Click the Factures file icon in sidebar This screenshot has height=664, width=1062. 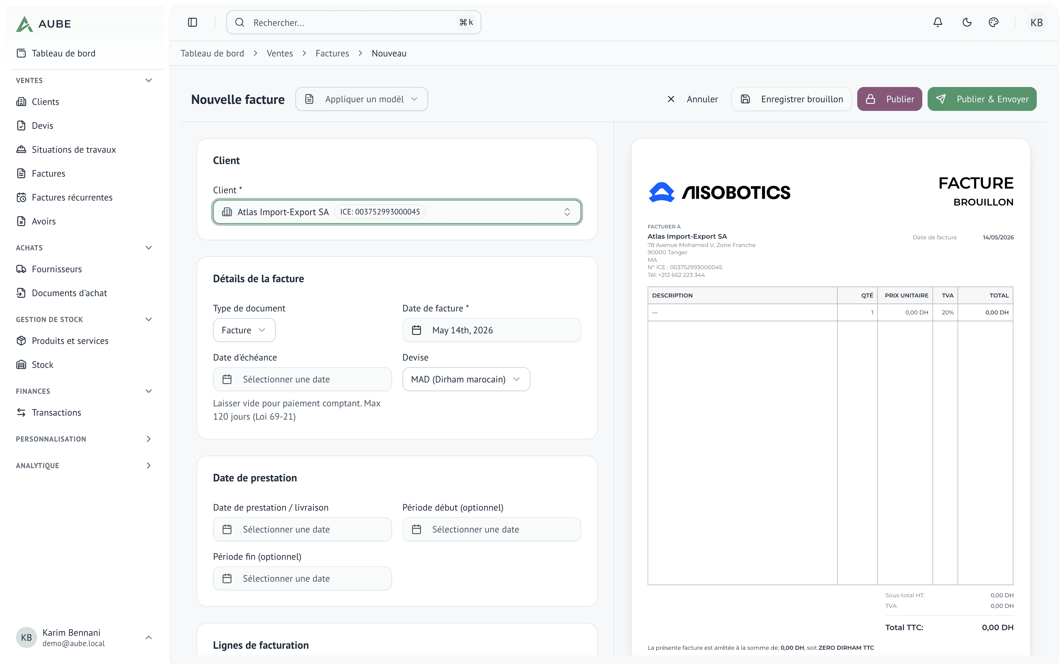21,173
